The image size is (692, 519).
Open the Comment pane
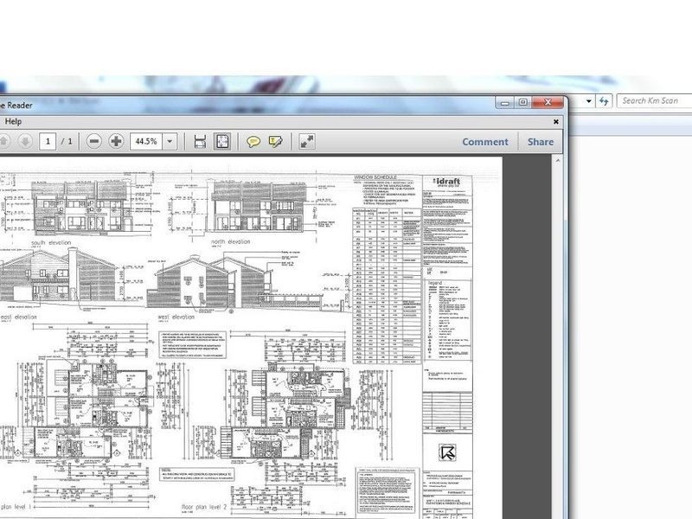pyautogui.click(x=484, y=142)
